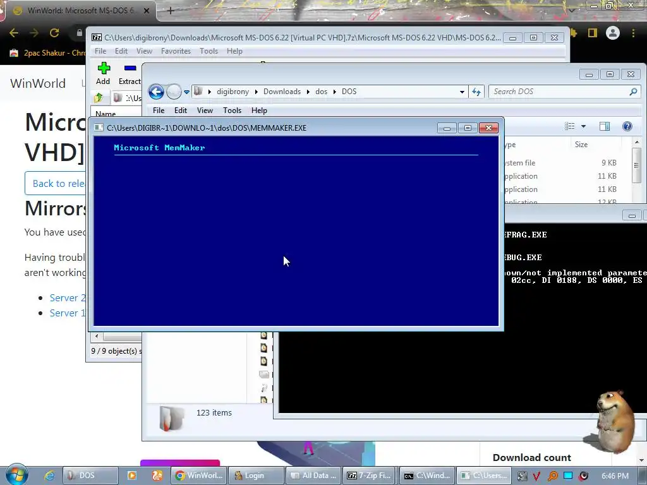The height and width of the screenshot is (485, 647).
Task: Click the Add button in 7-Zip
Action: click(103, 73)
